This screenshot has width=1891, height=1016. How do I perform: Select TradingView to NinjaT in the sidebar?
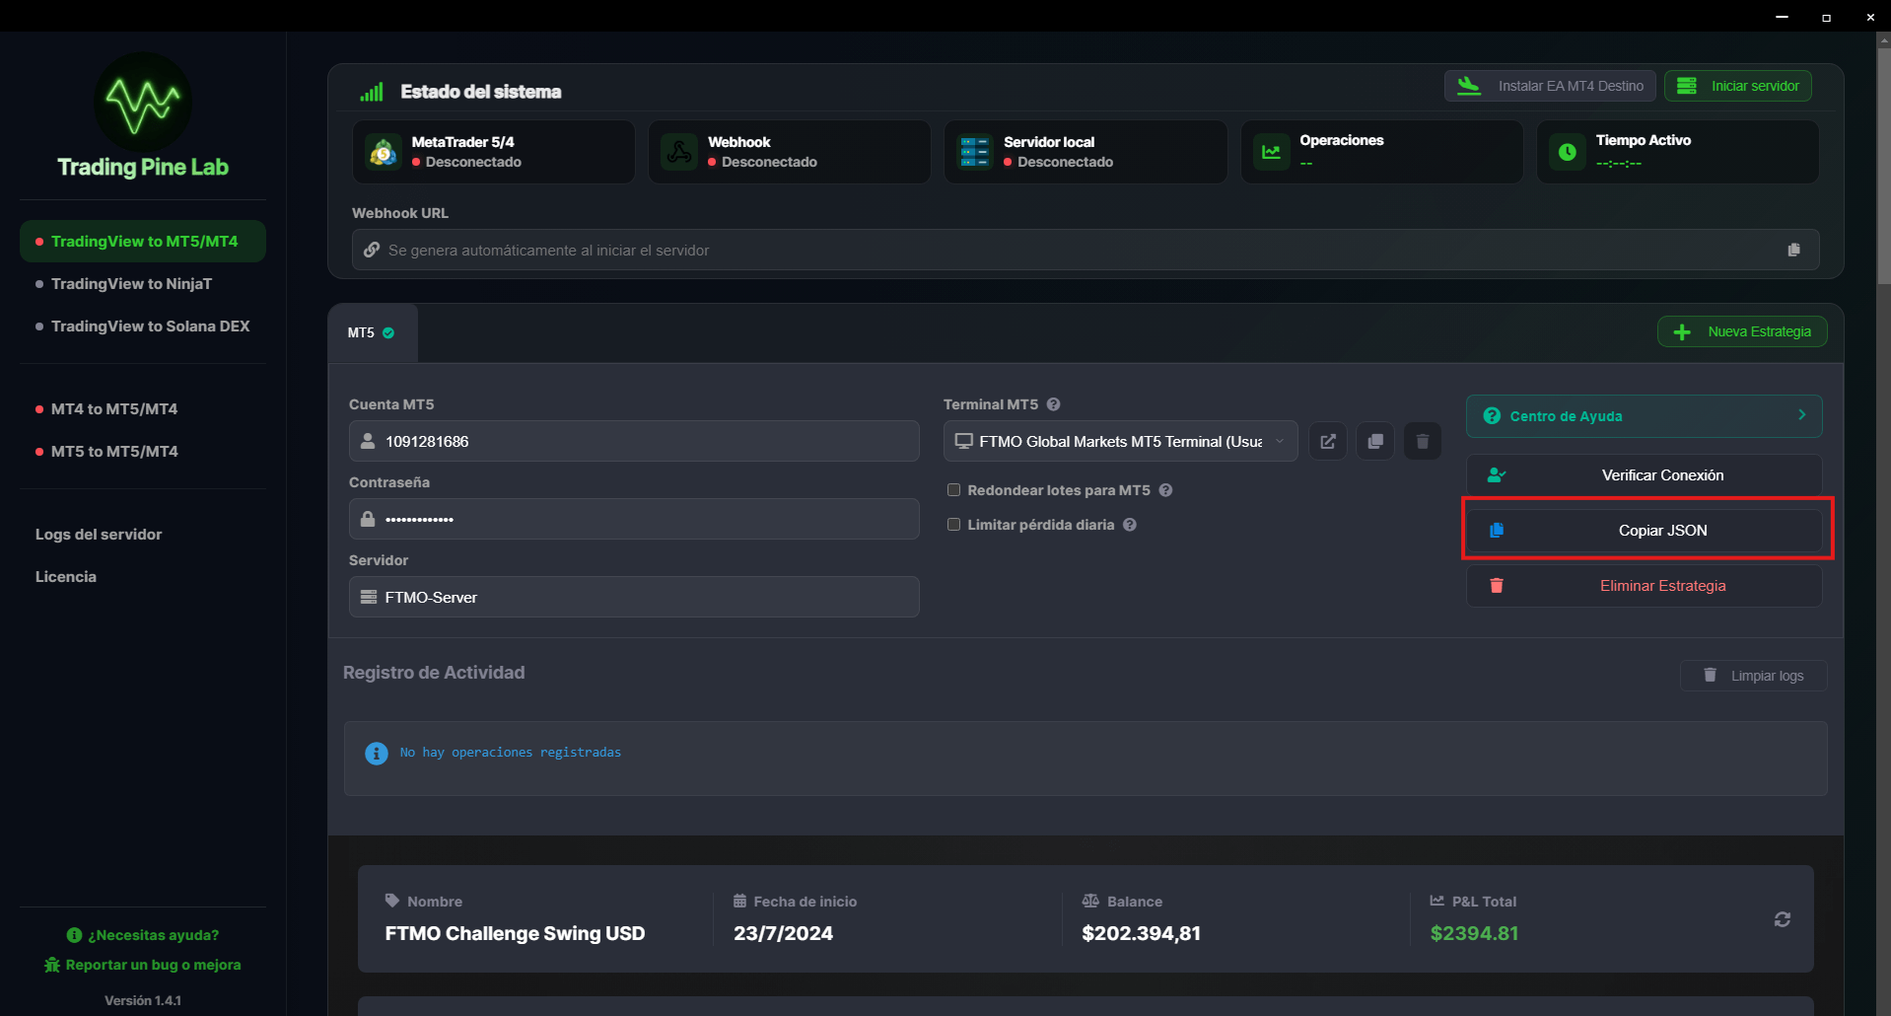(x=130, y=283)
